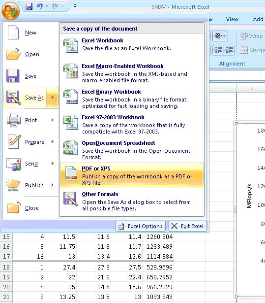The width and height of the screenshot is (265, 303).
Task: Select row 21 header
Action: coord(6,297)
